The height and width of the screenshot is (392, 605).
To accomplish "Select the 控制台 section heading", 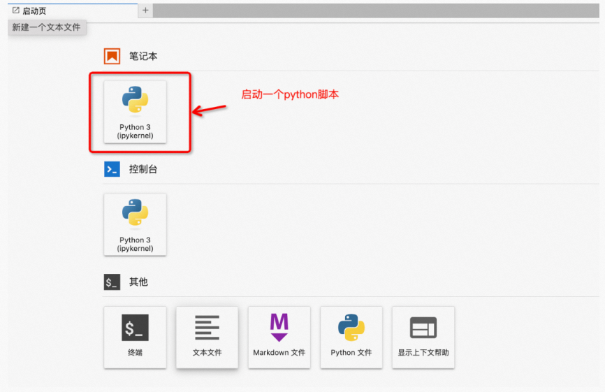I will click(x=143, y=169).
